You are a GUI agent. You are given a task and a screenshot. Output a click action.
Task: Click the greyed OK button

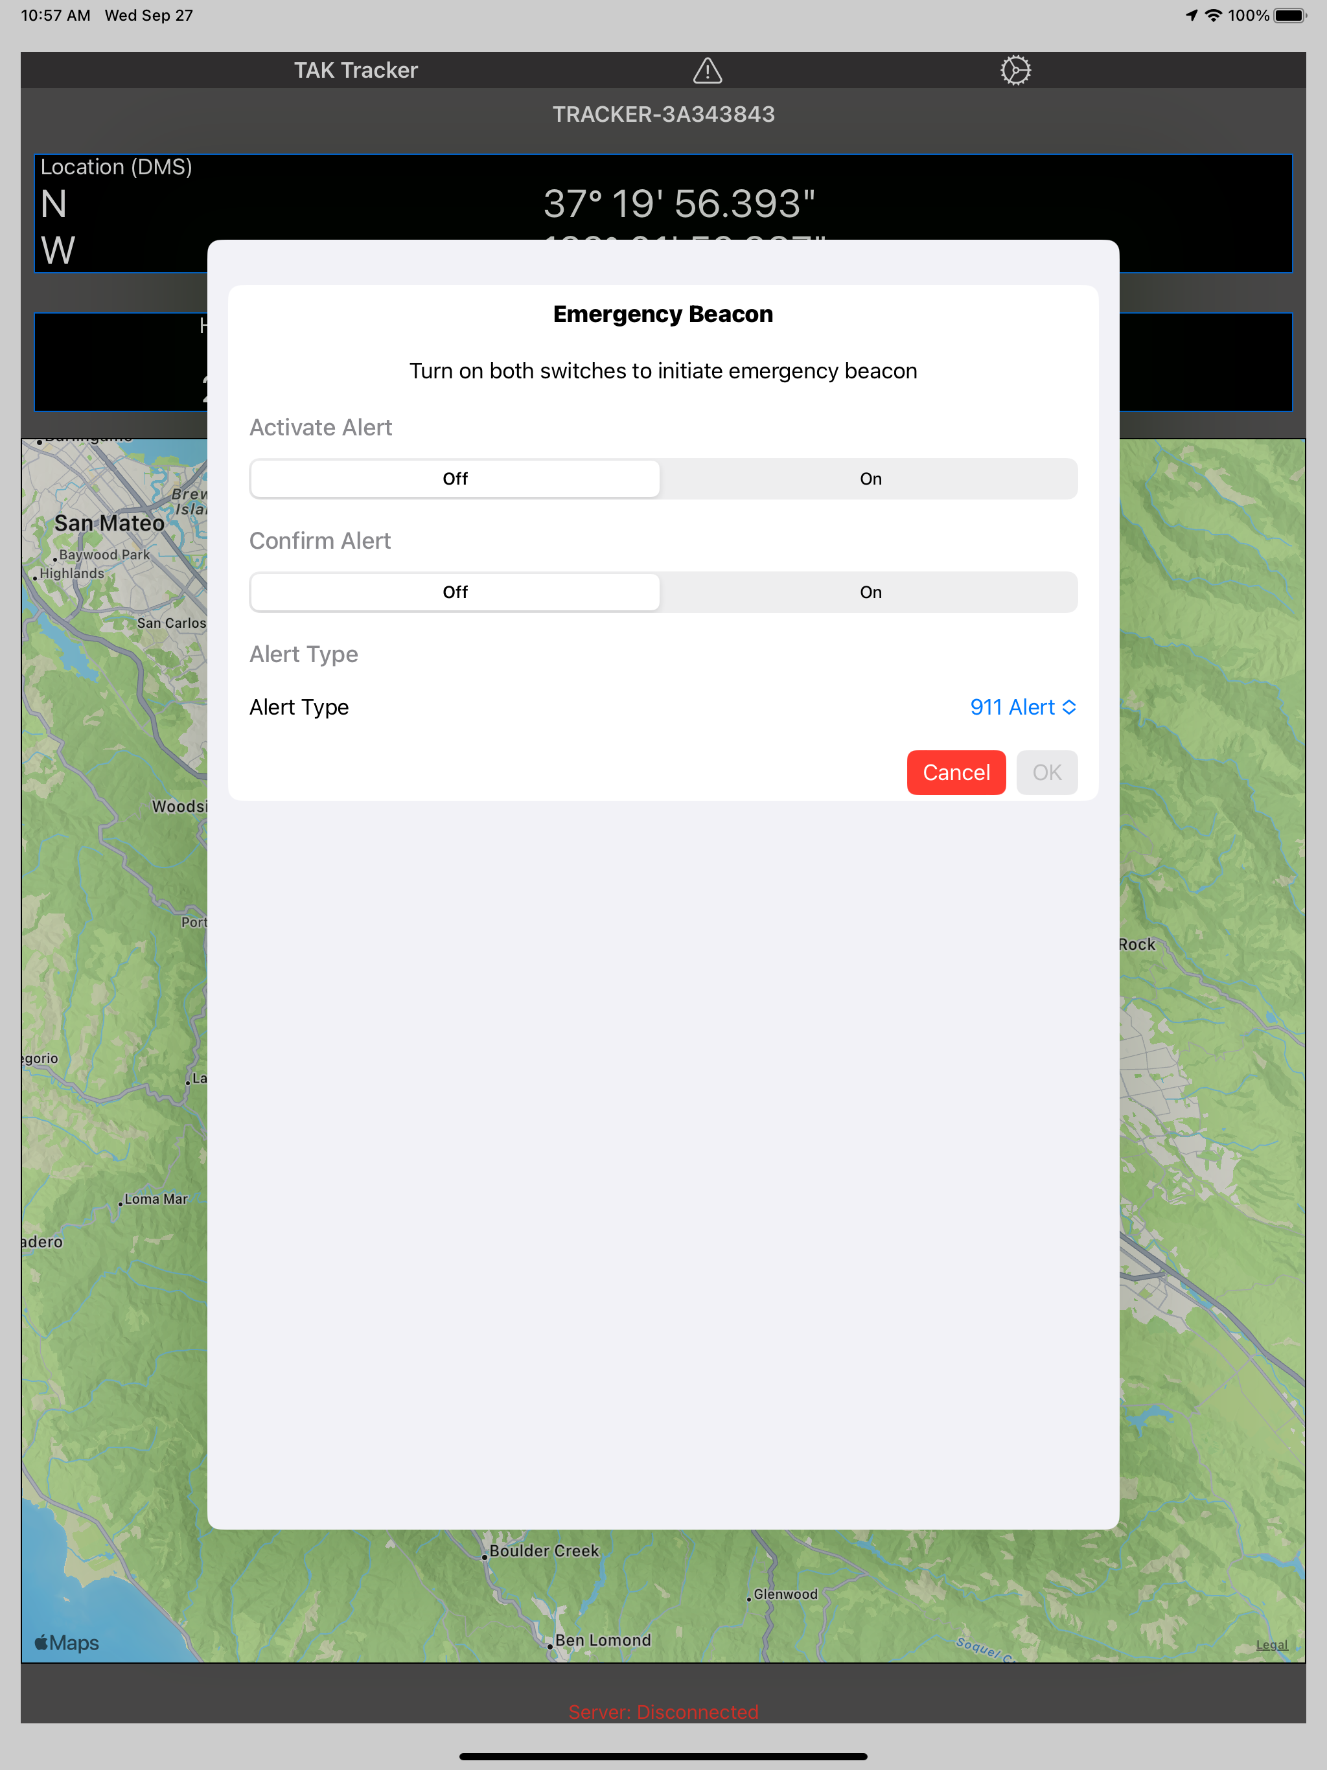pyautogui.click(x=1047, y=772)
